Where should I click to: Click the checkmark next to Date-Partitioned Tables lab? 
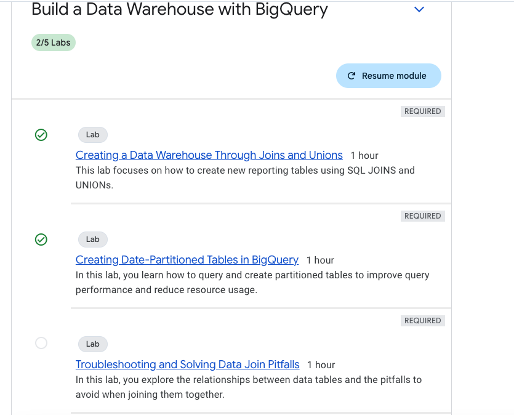tap(41, 240)
